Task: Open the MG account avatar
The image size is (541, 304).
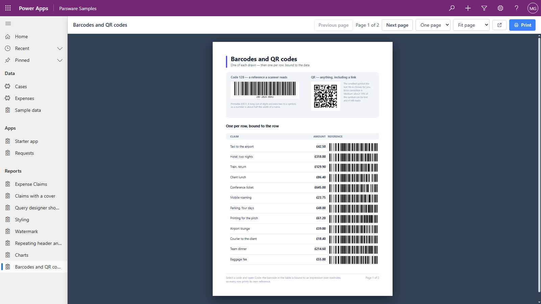Action: coord(533,8)
